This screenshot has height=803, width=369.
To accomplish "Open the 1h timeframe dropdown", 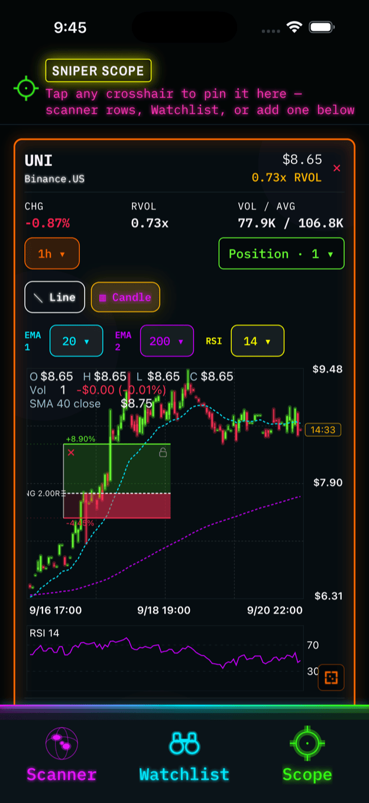I will point(52,254).
